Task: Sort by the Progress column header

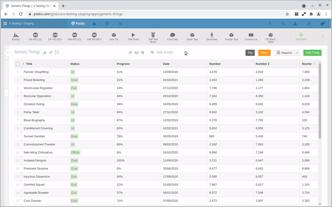Action: point(123,64)
